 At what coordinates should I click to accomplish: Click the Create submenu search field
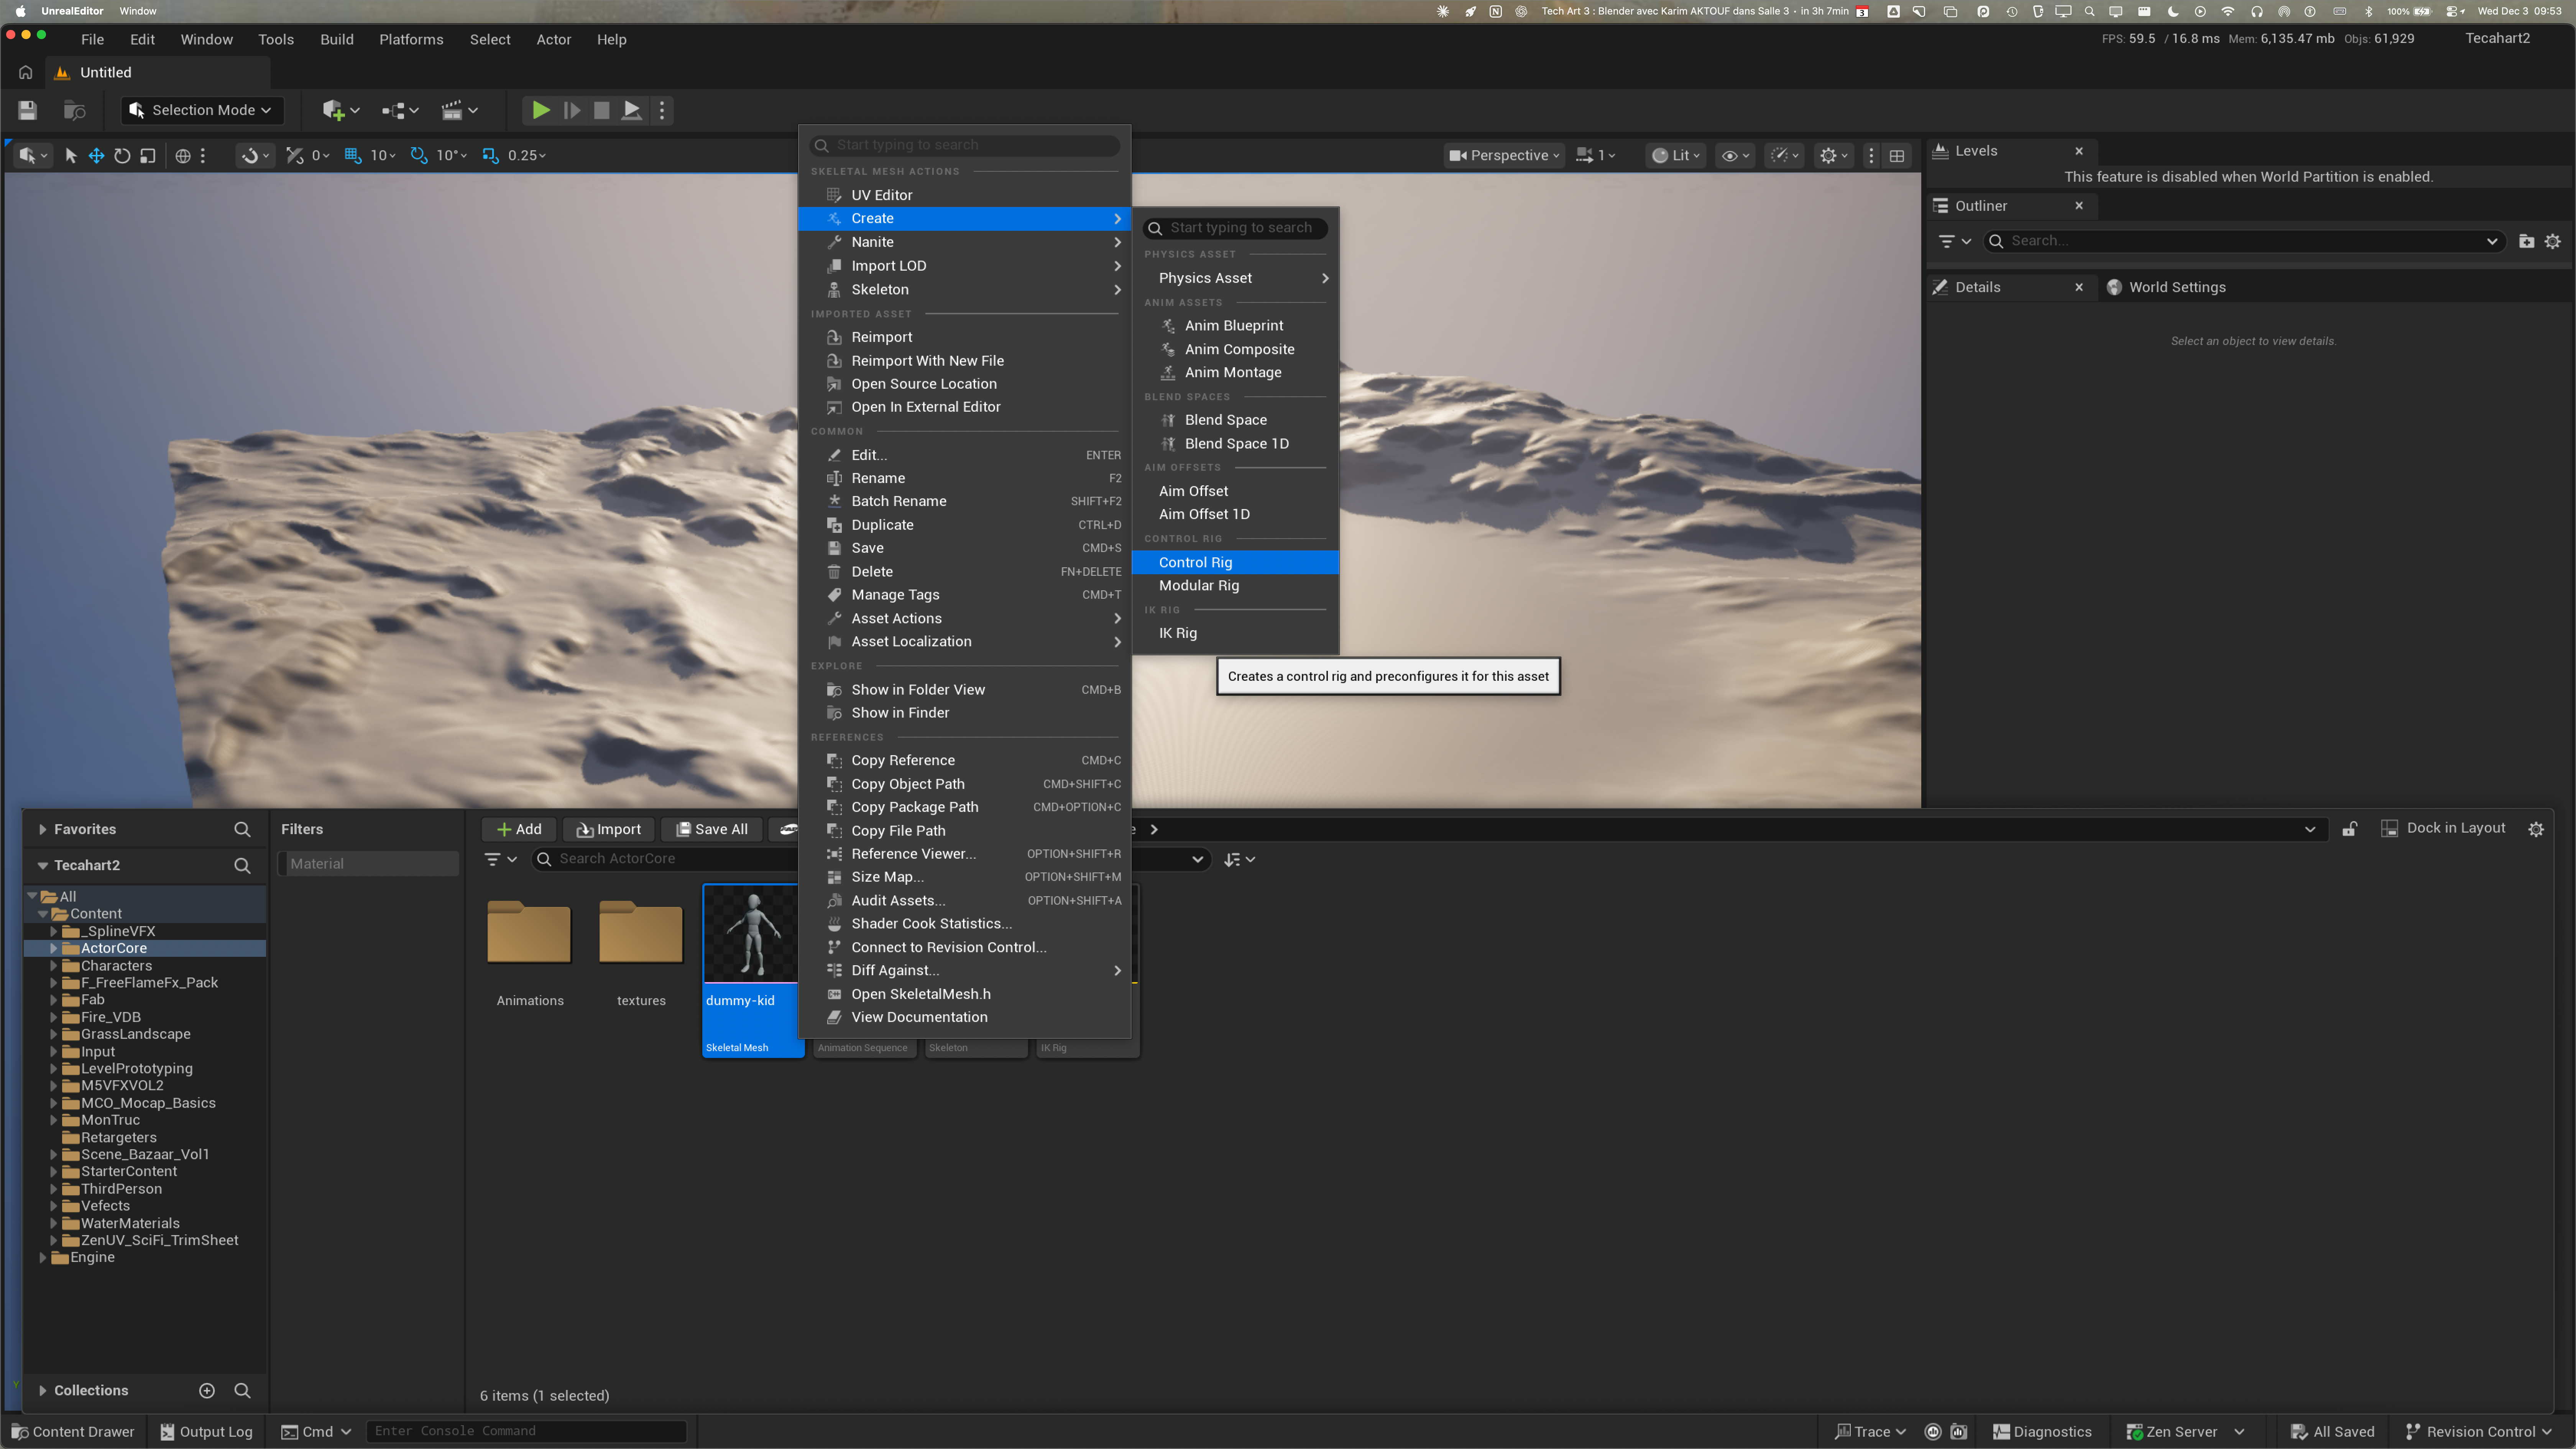(x=1235, y=228)
